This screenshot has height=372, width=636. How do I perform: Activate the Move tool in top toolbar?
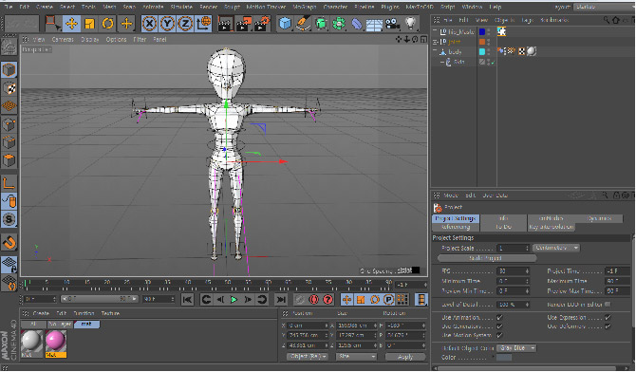tap(72, 24)
